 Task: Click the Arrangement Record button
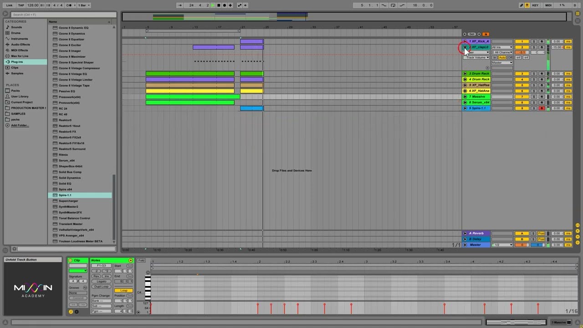225,5
